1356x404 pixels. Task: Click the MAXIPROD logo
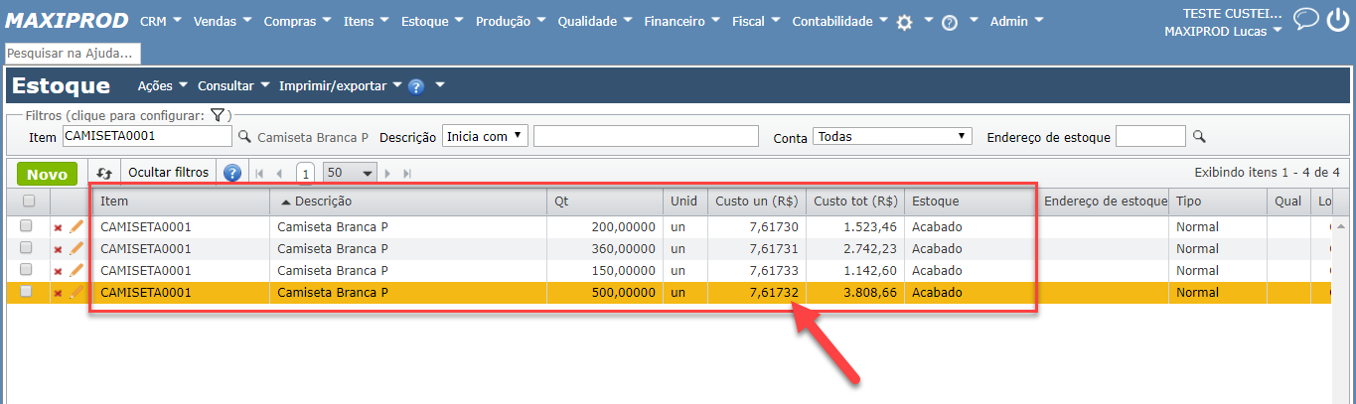point(68,19)
